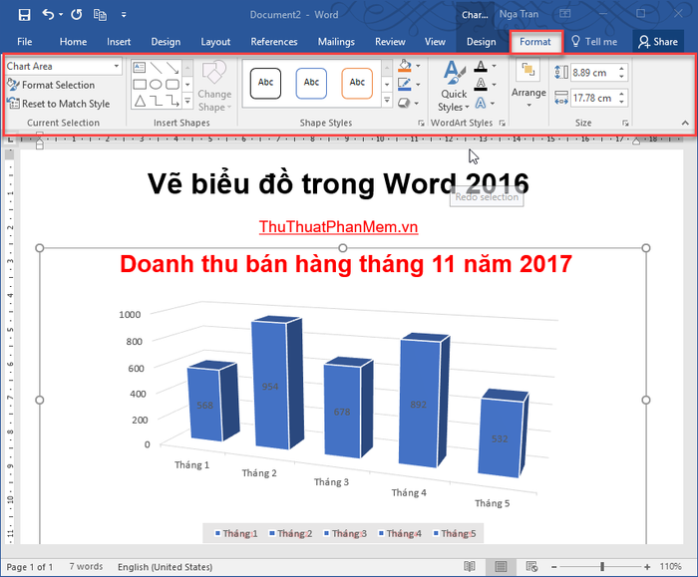Click Format Selection

tap(51, 85)
